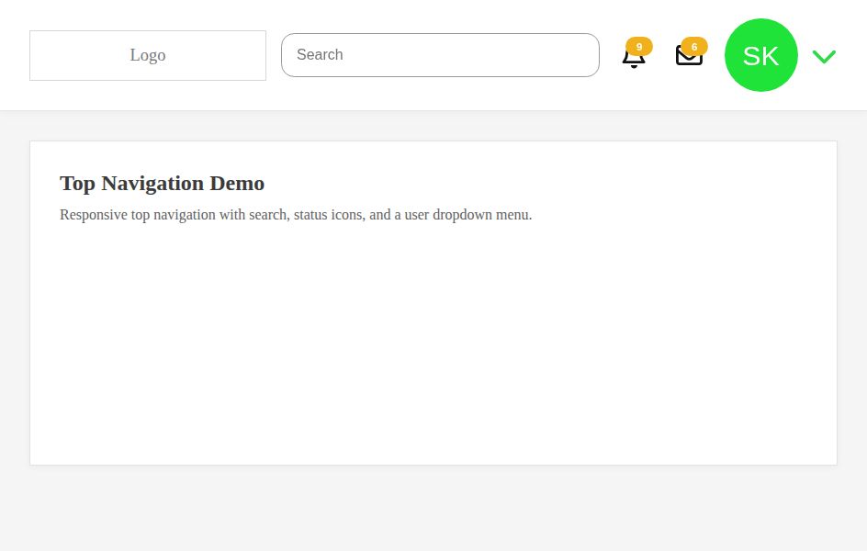Collapse the profile dropdown chevron
867x551 pixels.
[824, 56]
